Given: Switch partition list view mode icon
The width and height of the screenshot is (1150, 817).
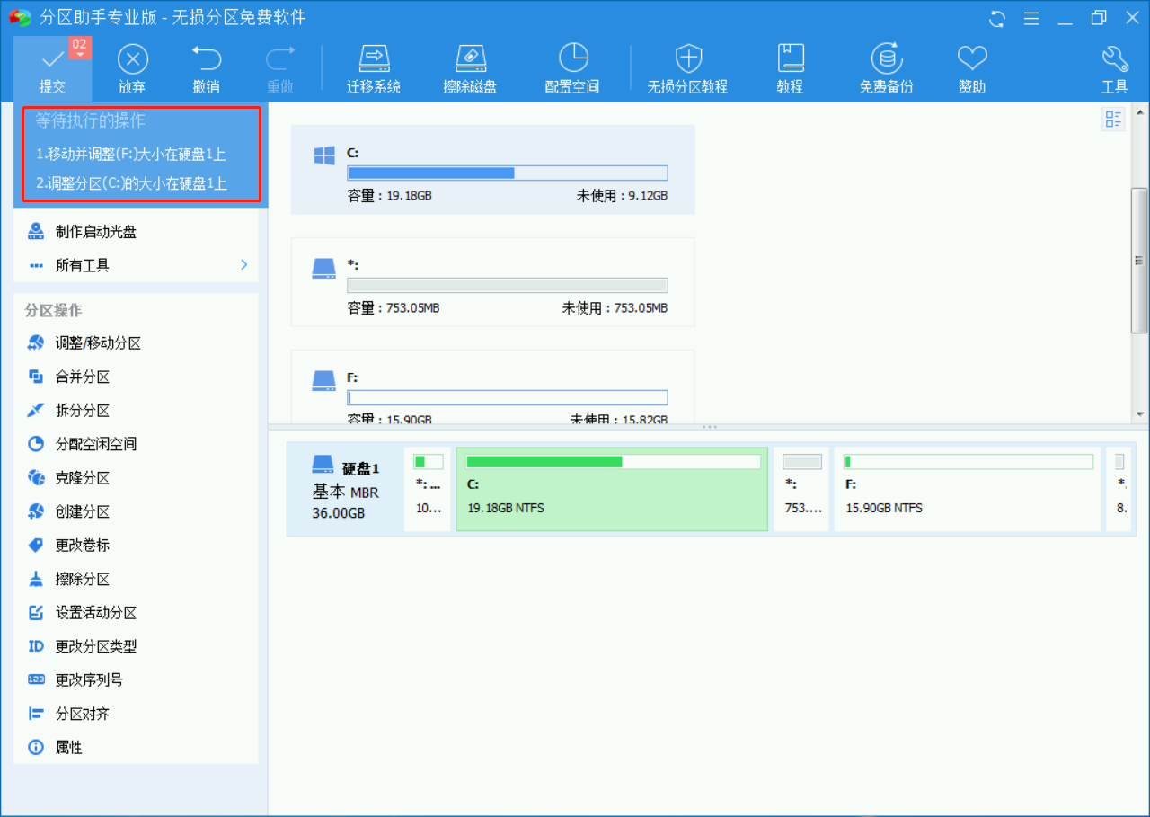Looking at the screenshot, I should [1113, 120].
